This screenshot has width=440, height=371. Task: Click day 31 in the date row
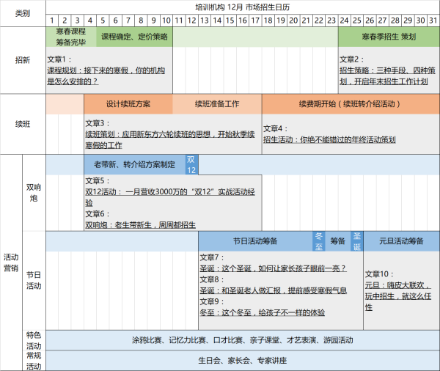(x=433, y=21)
